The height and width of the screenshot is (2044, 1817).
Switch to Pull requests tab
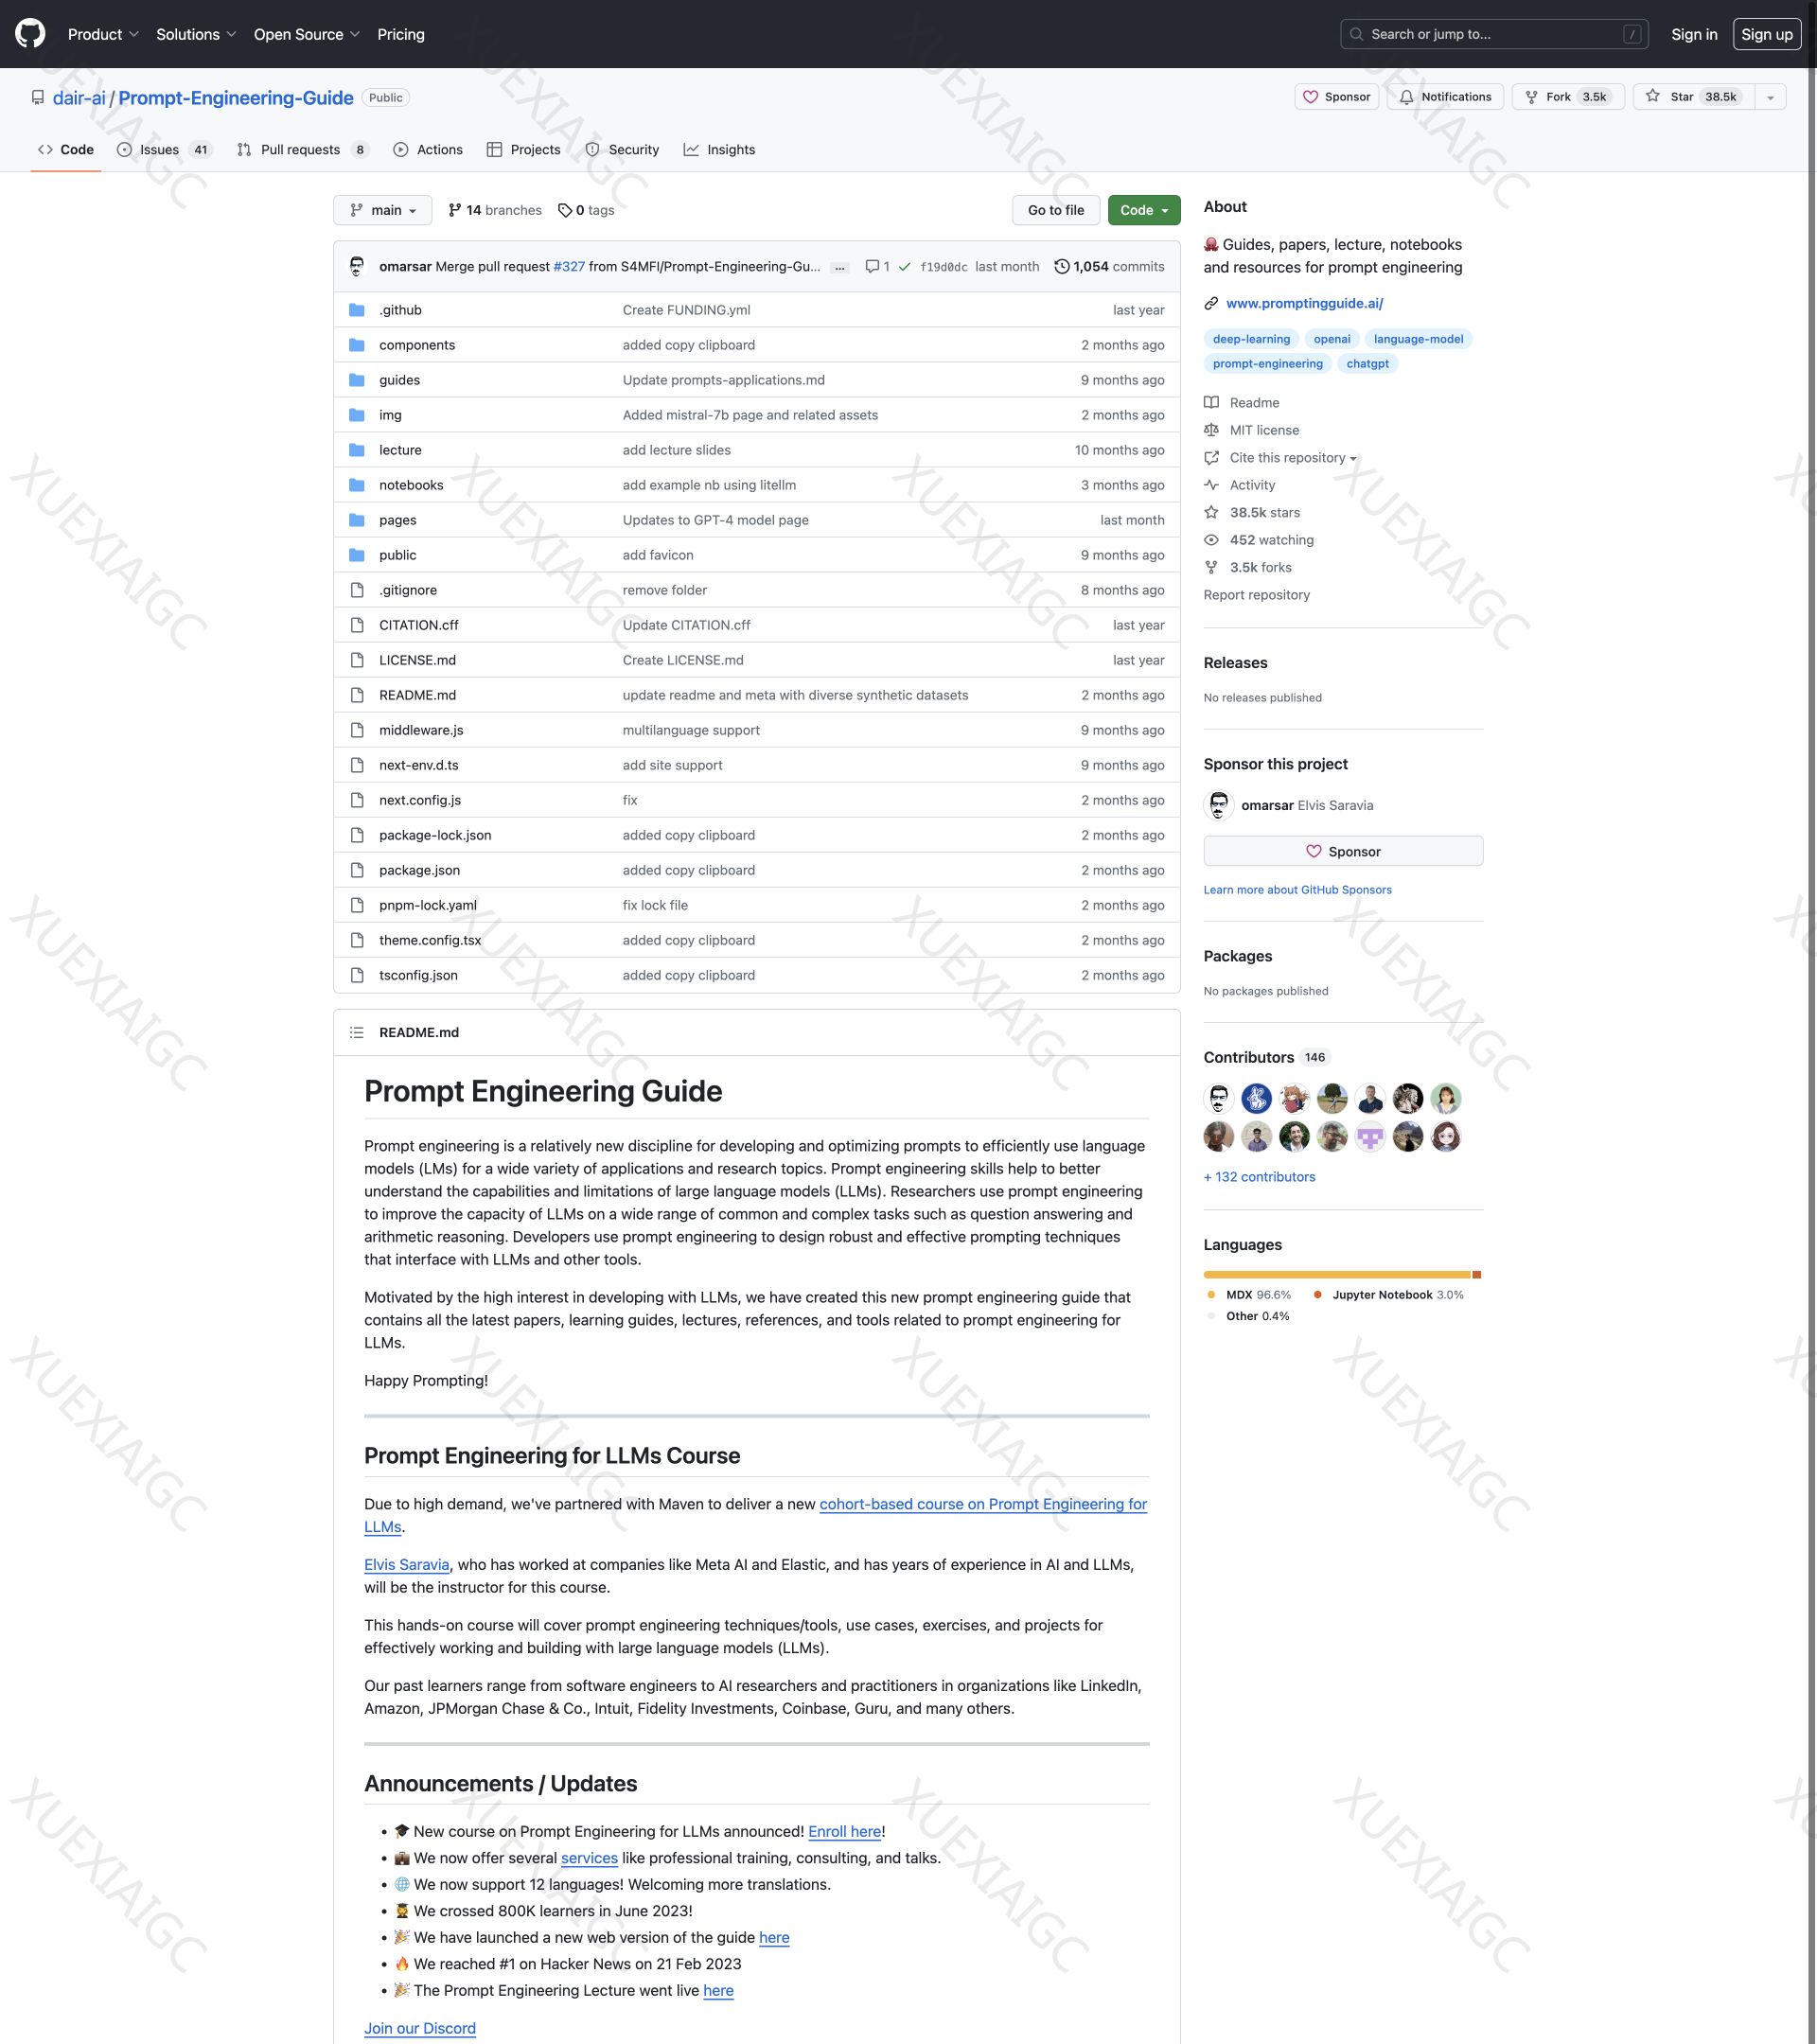pyautogui.click(x=301, y=150)
